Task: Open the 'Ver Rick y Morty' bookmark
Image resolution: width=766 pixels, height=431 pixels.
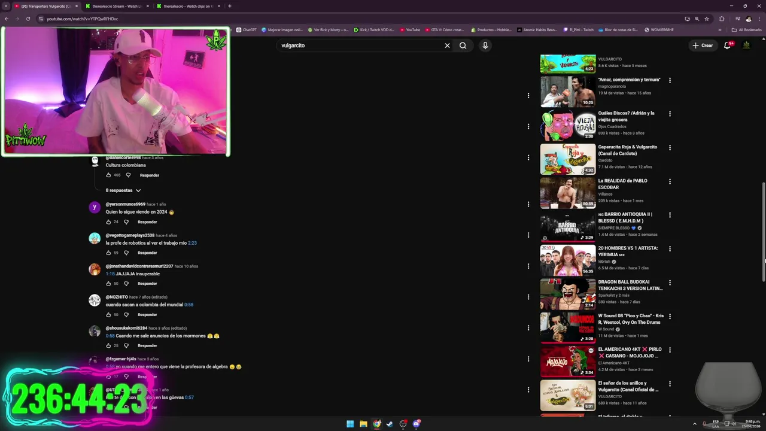Action: point(328,29)
